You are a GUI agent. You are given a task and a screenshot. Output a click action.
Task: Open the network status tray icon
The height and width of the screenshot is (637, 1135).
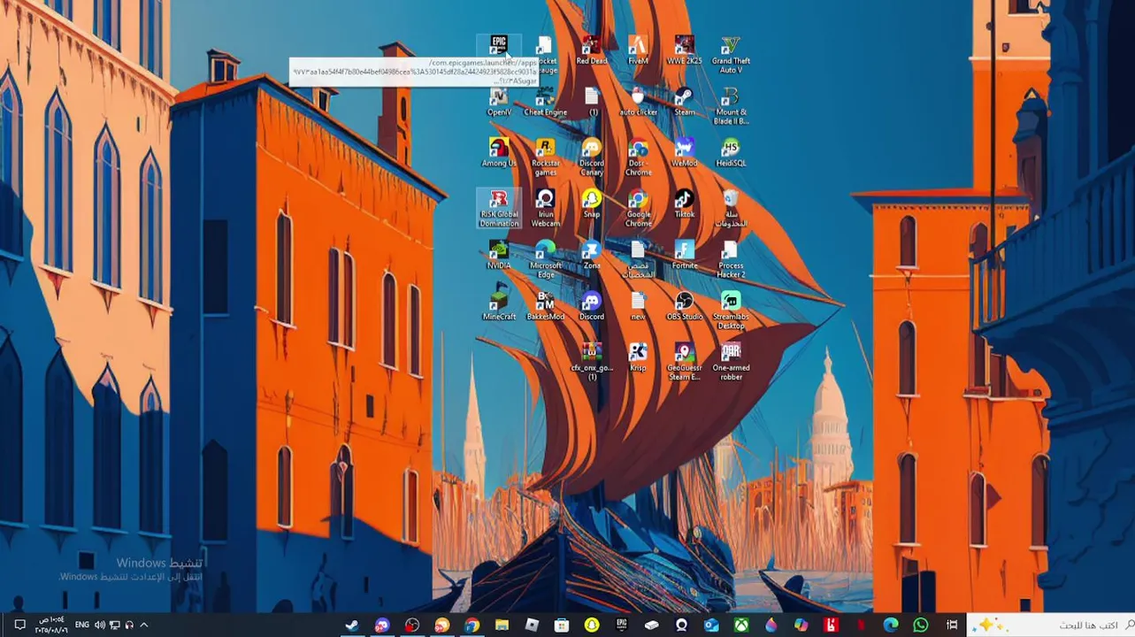(114, 625)
